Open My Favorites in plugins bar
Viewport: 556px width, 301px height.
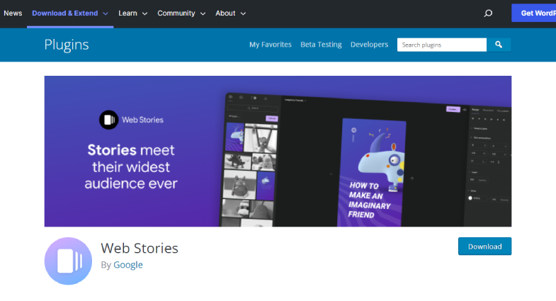[x=270, y=45]
